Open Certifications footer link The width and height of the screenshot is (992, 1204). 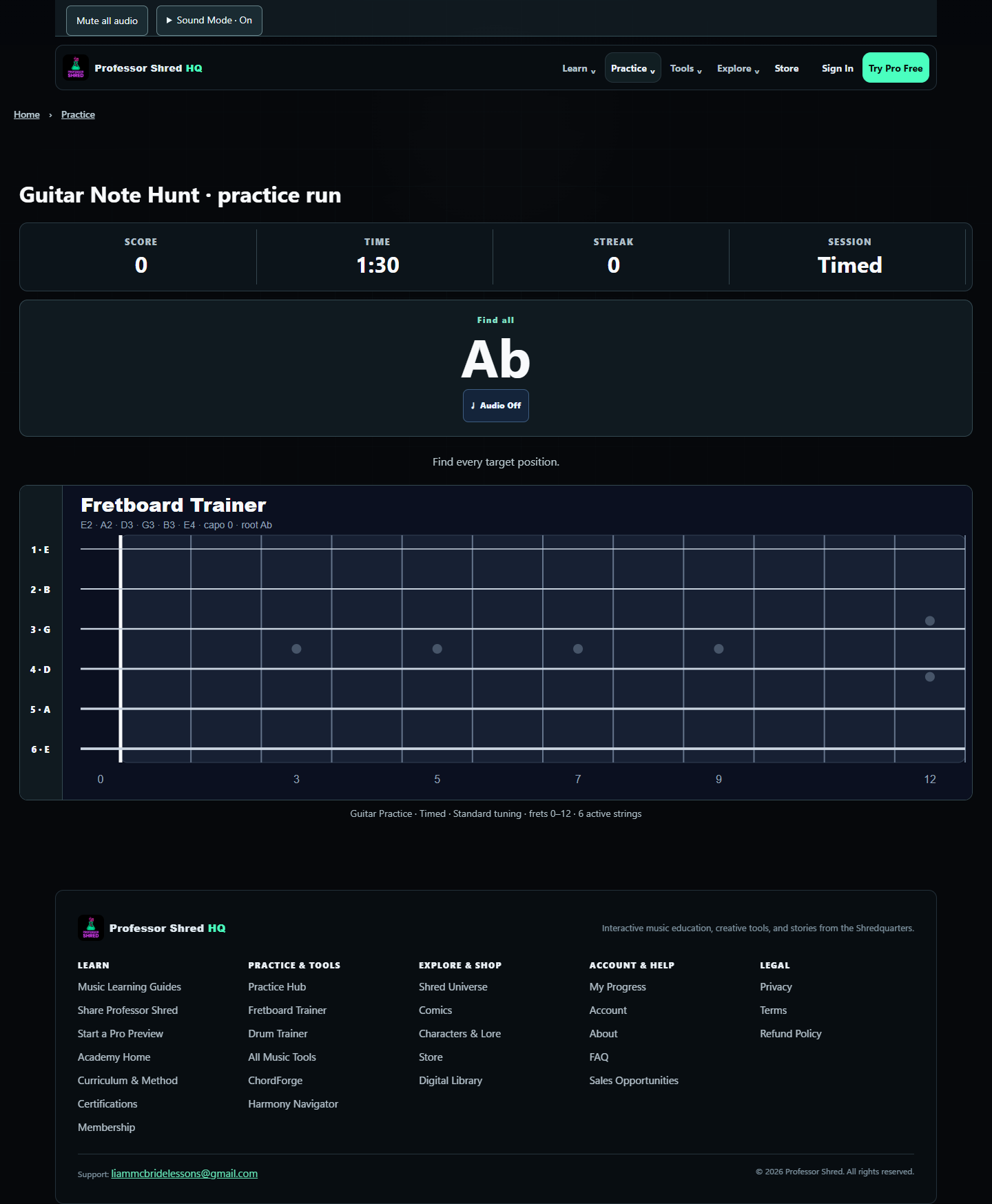(x=107, y=1104)
